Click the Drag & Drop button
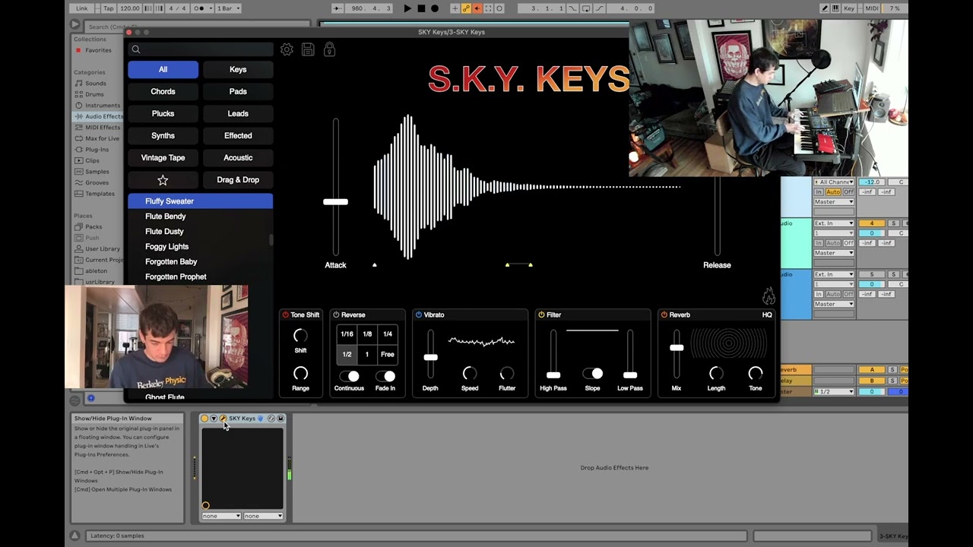This screenshot has height=547, width=973. [238, 180]
